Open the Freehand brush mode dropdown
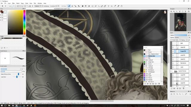The height and width of the screenshot is (107, 191). 38,6
